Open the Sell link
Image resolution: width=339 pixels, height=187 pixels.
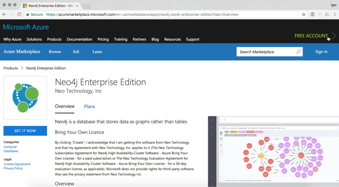[x=76, y=52]
